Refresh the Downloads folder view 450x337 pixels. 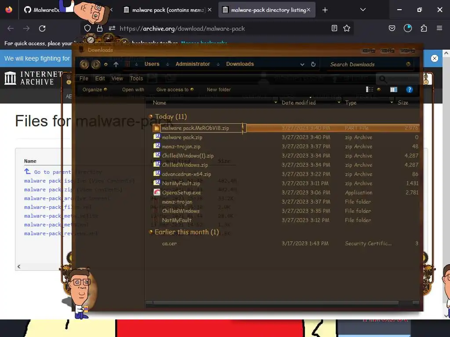[313, 64]
